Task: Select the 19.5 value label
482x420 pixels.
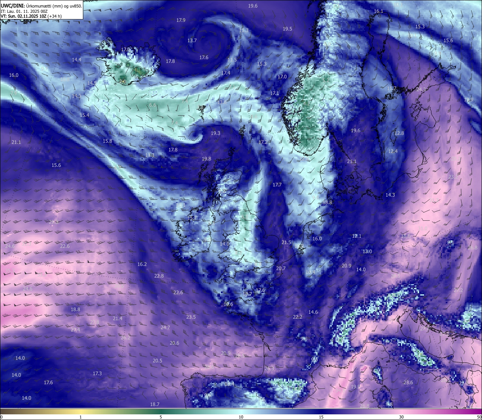Action: pyautogui.click(x=288, y=29)
